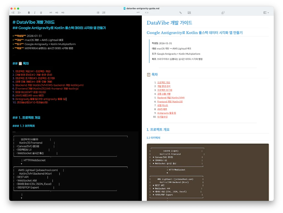Open the '프로젝트 개요' link in the preview
Viewport: 283px width, 213px height.
164,82
